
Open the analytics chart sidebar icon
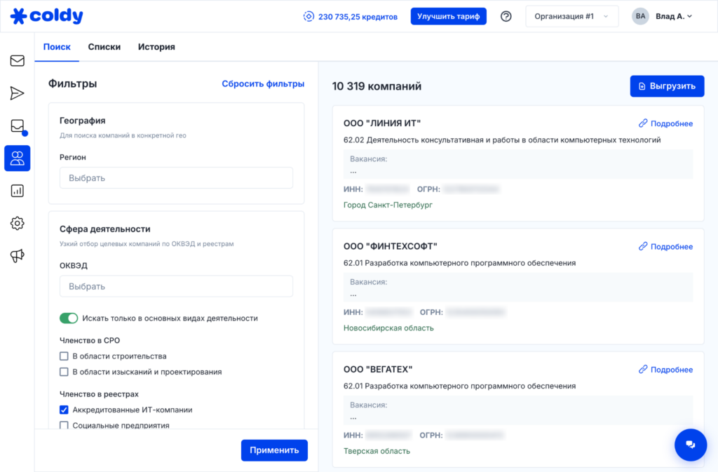pos(18,191)
